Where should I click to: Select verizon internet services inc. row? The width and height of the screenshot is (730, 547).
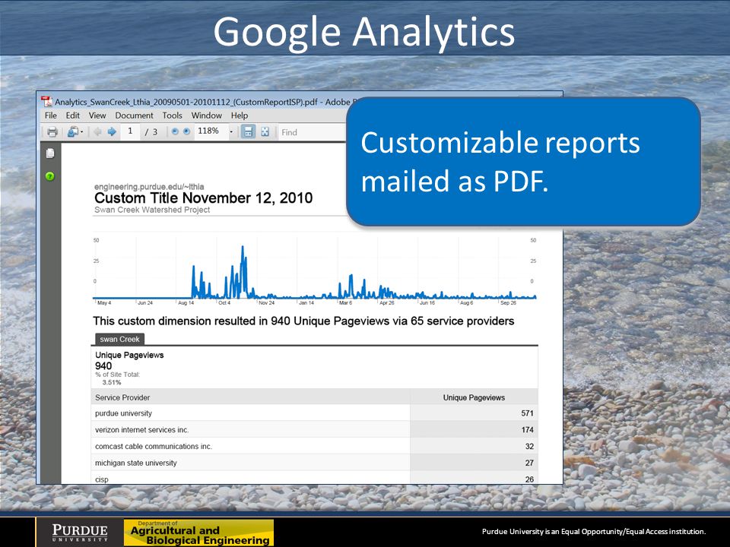click(x=314, y=430)
